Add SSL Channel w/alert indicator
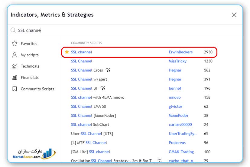This screenshot has height=167, width=250. pyautogui.click(x=89, y=79)
